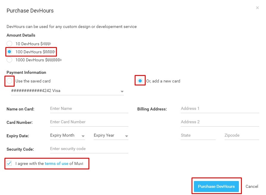The width and height of the screenshot is (266, 195).
Task: Close the Purchase DevHours dialog with X
Action: tap(257, 8)
